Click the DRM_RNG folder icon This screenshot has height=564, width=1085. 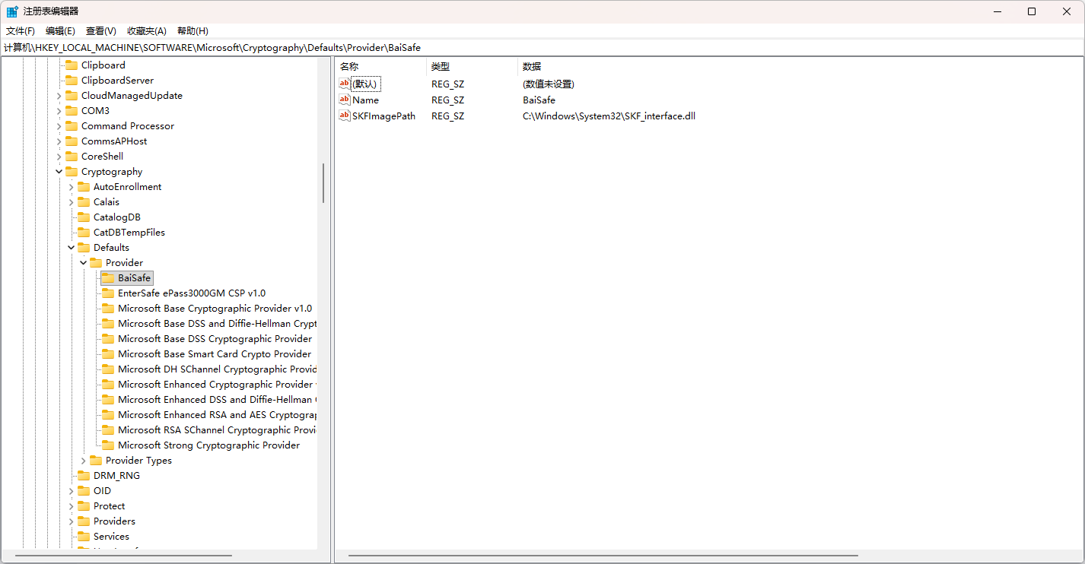pos(84,476)
